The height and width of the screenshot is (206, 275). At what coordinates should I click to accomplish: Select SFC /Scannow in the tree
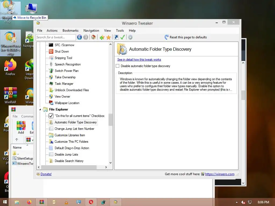pos(64,45)
